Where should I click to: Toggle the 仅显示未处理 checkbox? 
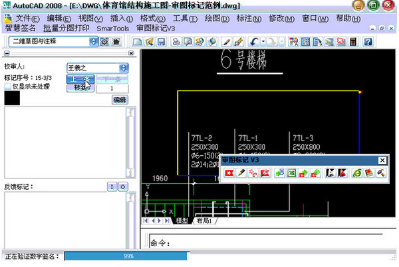(8, 87)
